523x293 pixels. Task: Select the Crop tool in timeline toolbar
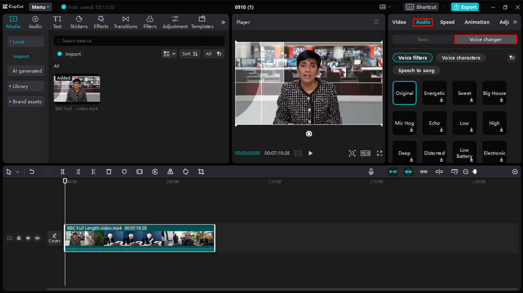pyautogui.click(x=201, y=172)
